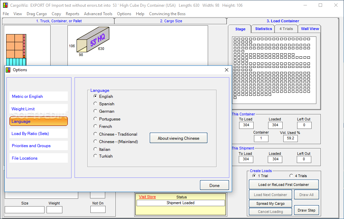This screenshot has height=219, width=344.
Task: Open the Help menu
Action: pos(140,14)
